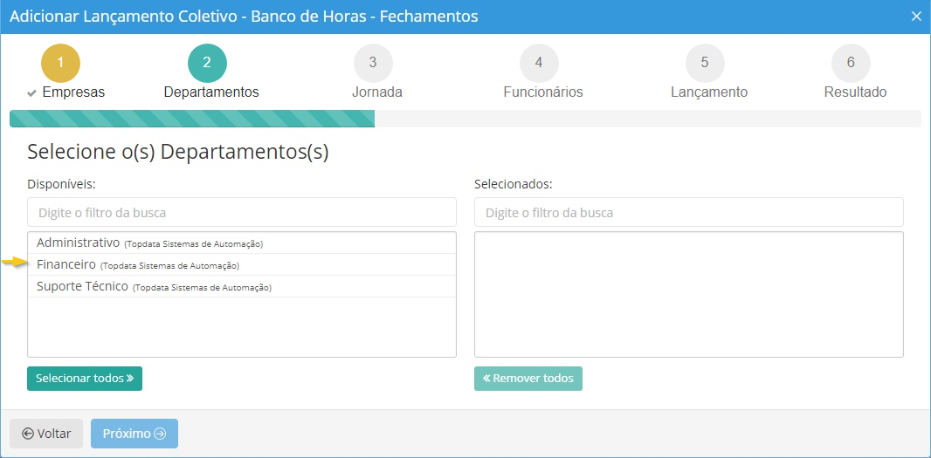The width and height of the screenshot is (931, 458).
Task: Close the Adicionar Lançamento Coletivo dialog
Action: [916, 17]
